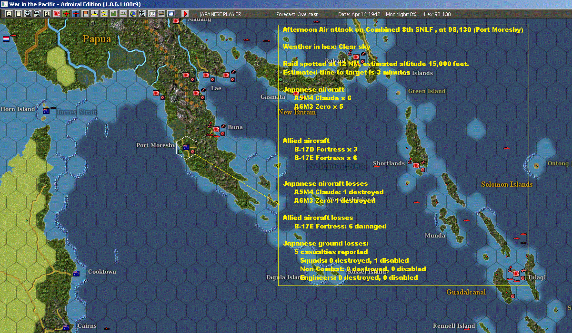The width and height of the screenshot is (572, 333).
Task: Click the two yellow ships toolbar icon
Action: (104, 14)
